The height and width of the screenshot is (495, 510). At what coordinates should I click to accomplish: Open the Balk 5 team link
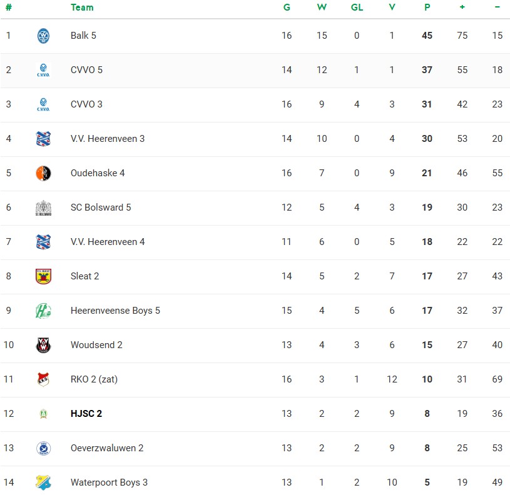(x=83, y=36)
